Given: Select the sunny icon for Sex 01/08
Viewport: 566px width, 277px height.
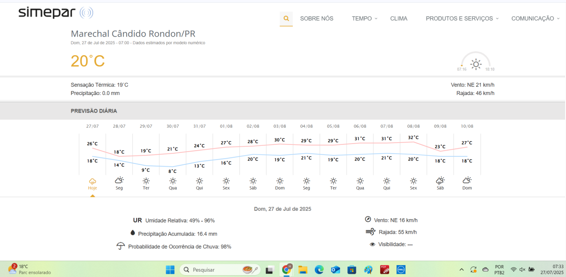Looking at the screenshot, I should [226, 181].
